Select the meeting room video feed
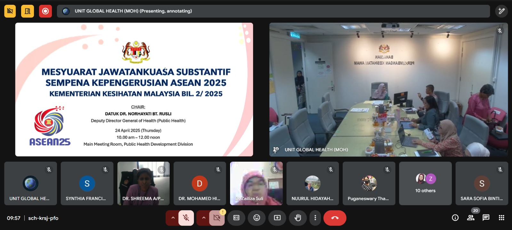The image size is (512, 230). coord(388,89)
